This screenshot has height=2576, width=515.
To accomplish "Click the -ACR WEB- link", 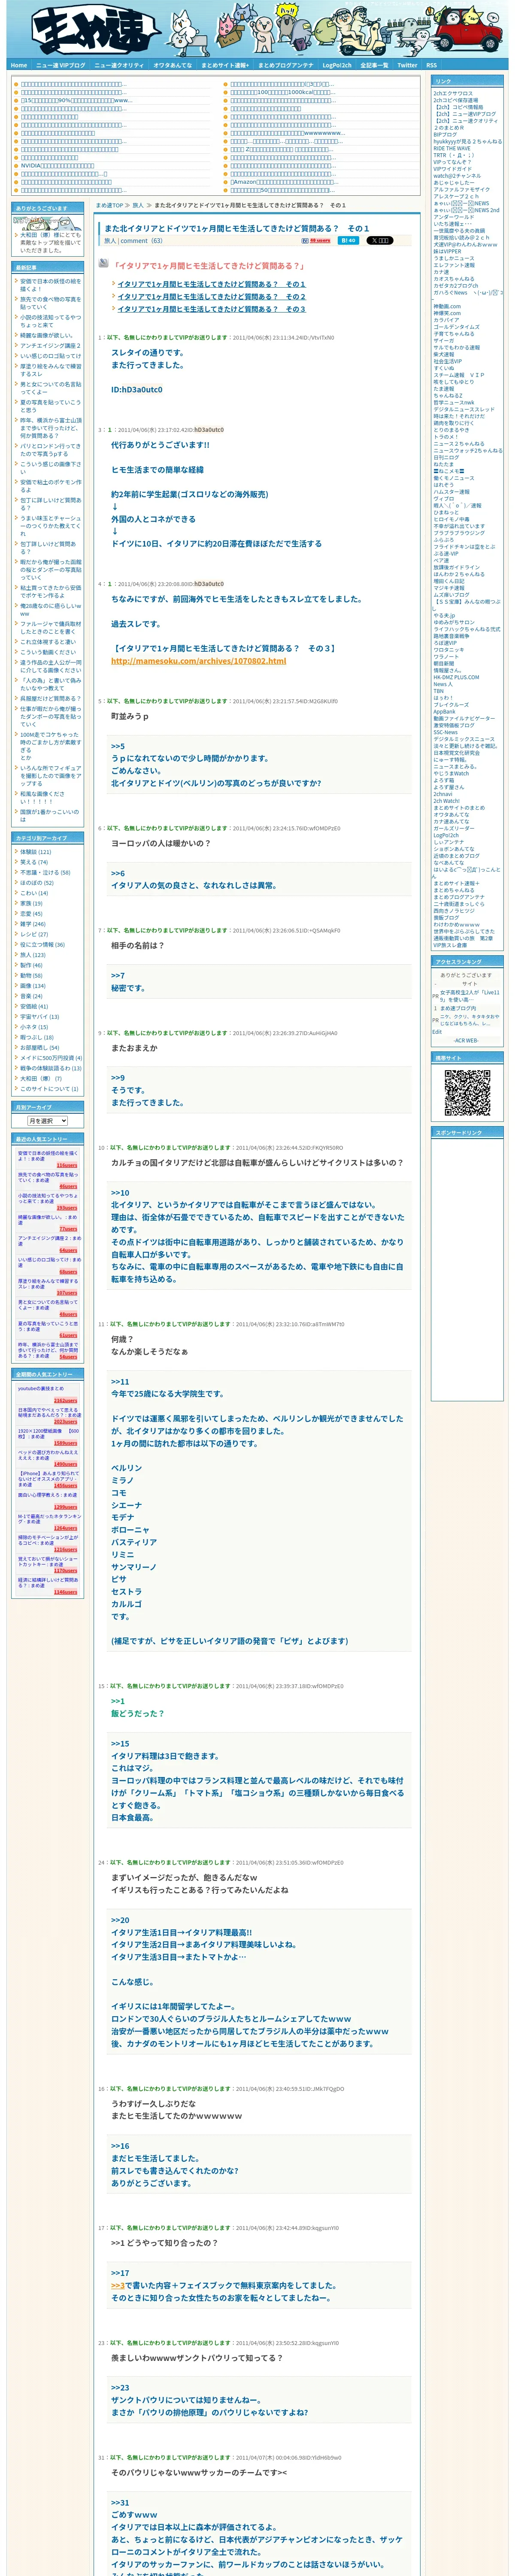I will [x=466, y=1041].
